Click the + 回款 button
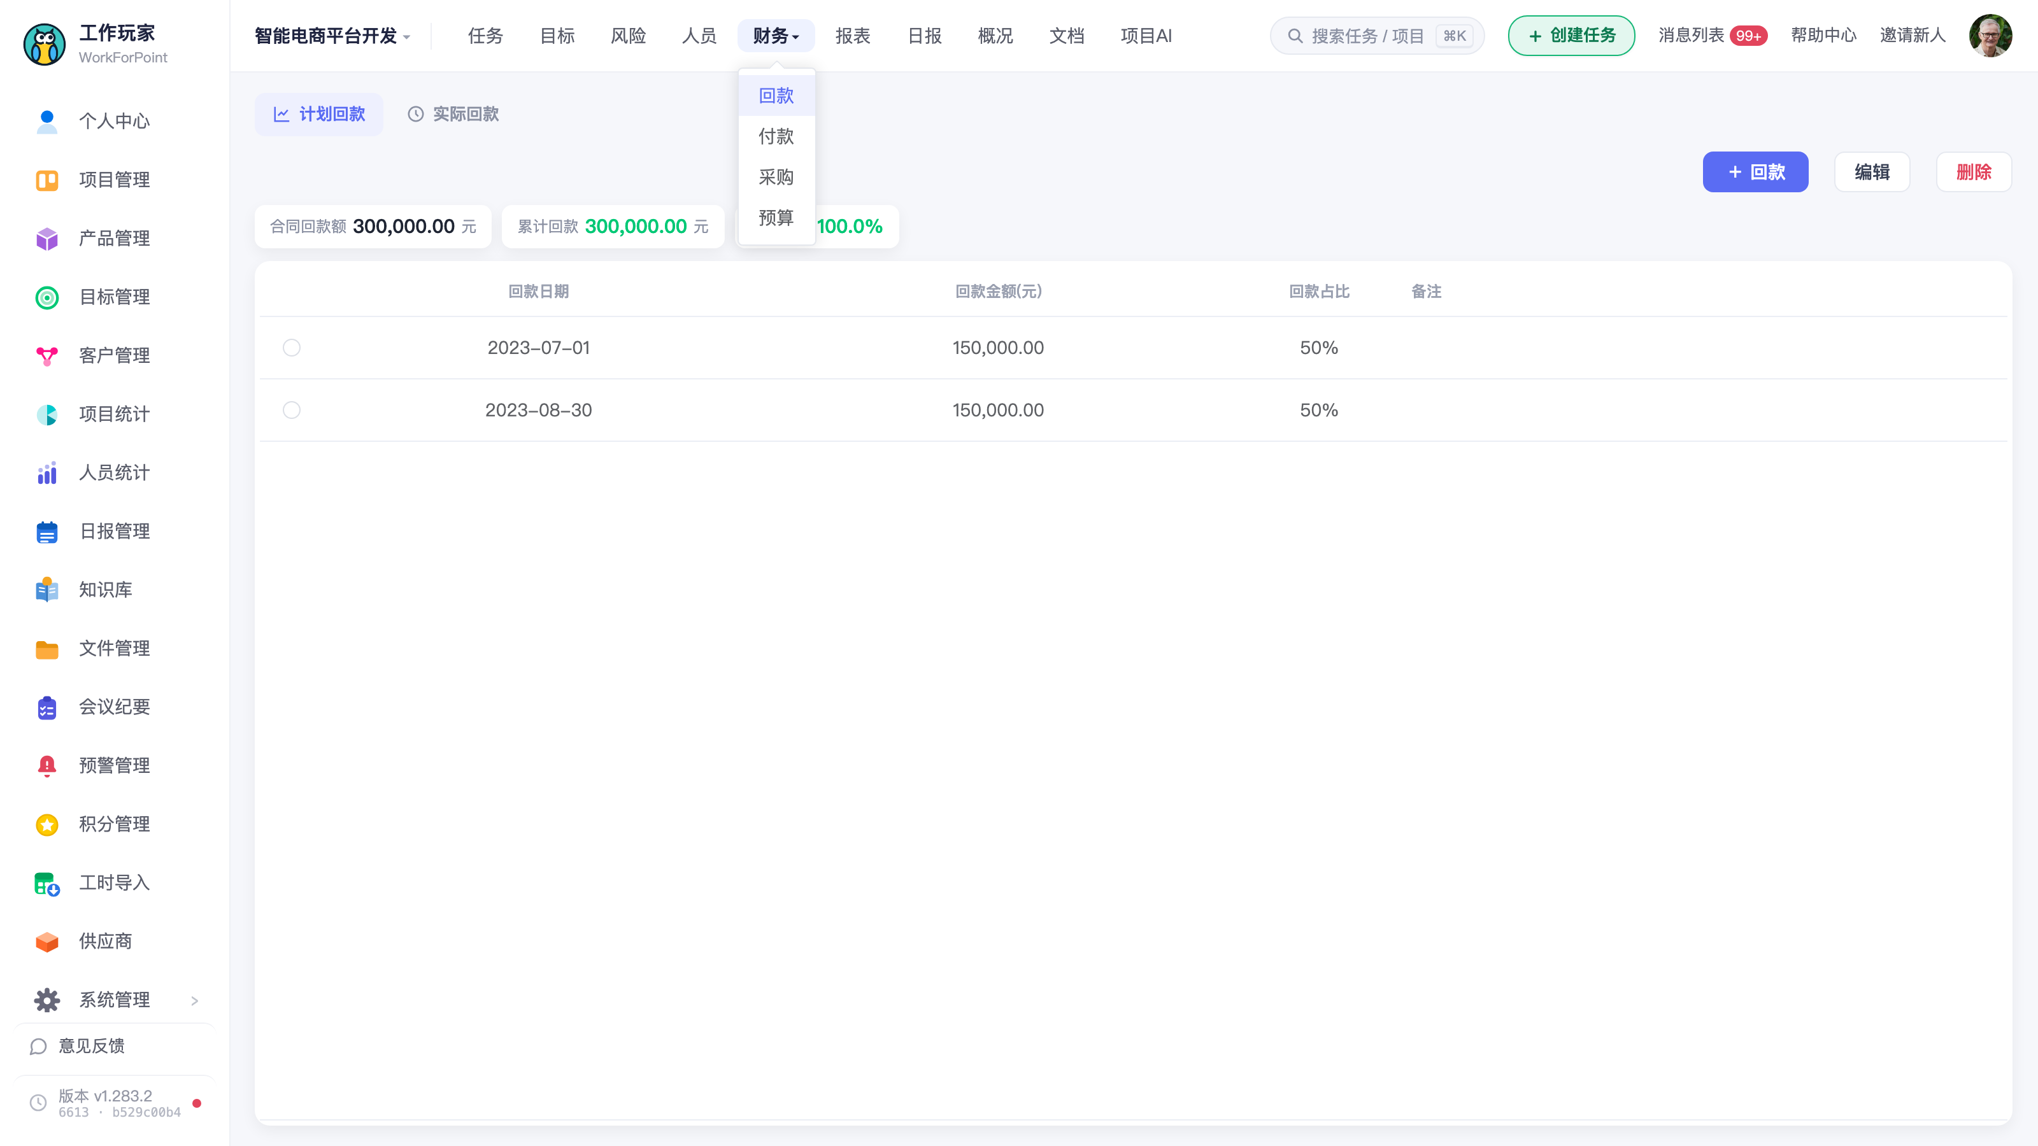Screen dimensions: 2038x1146 tap(1756, 172)
